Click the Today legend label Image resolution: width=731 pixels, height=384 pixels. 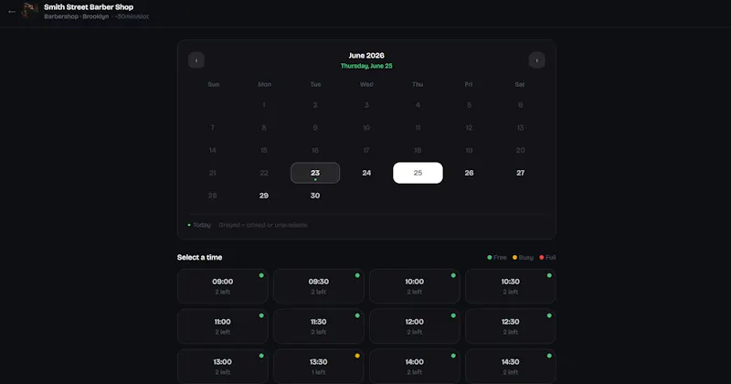[202, 225]
